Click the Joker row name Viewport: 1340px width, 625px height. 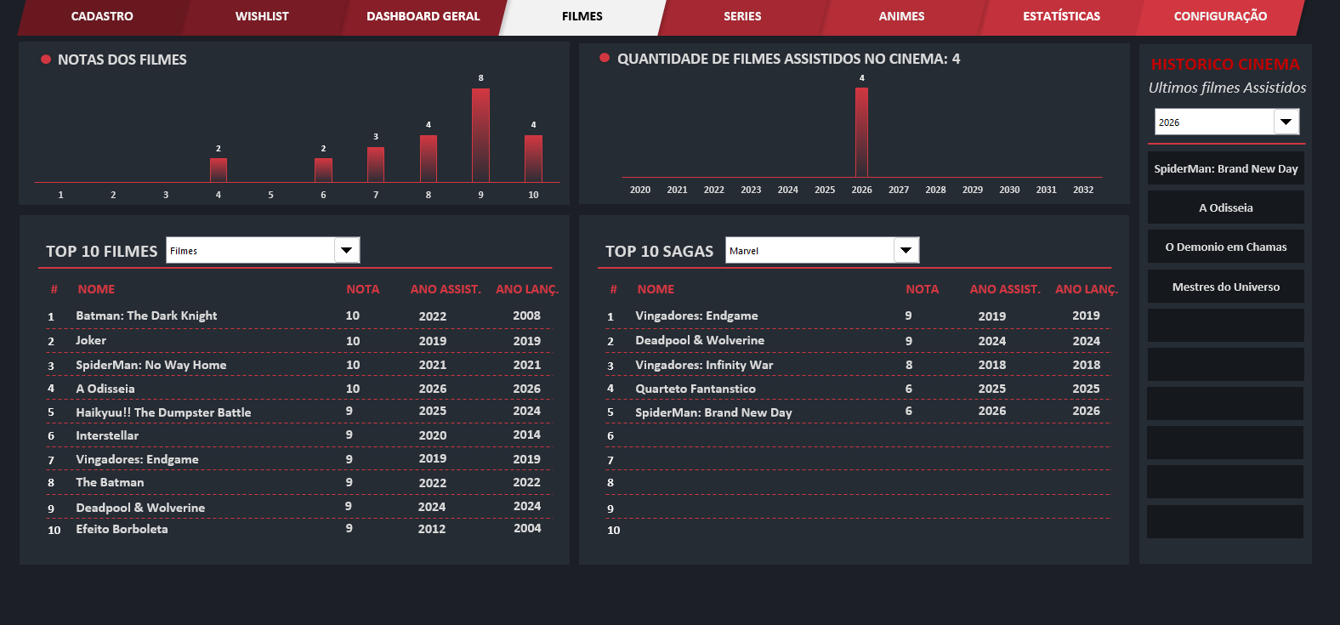coord(91,340)
